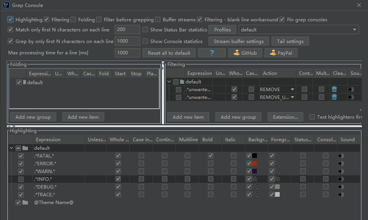
Task: Click the sound icon in TRACE row
Action: pyautogui.click(x=341, y=194)
